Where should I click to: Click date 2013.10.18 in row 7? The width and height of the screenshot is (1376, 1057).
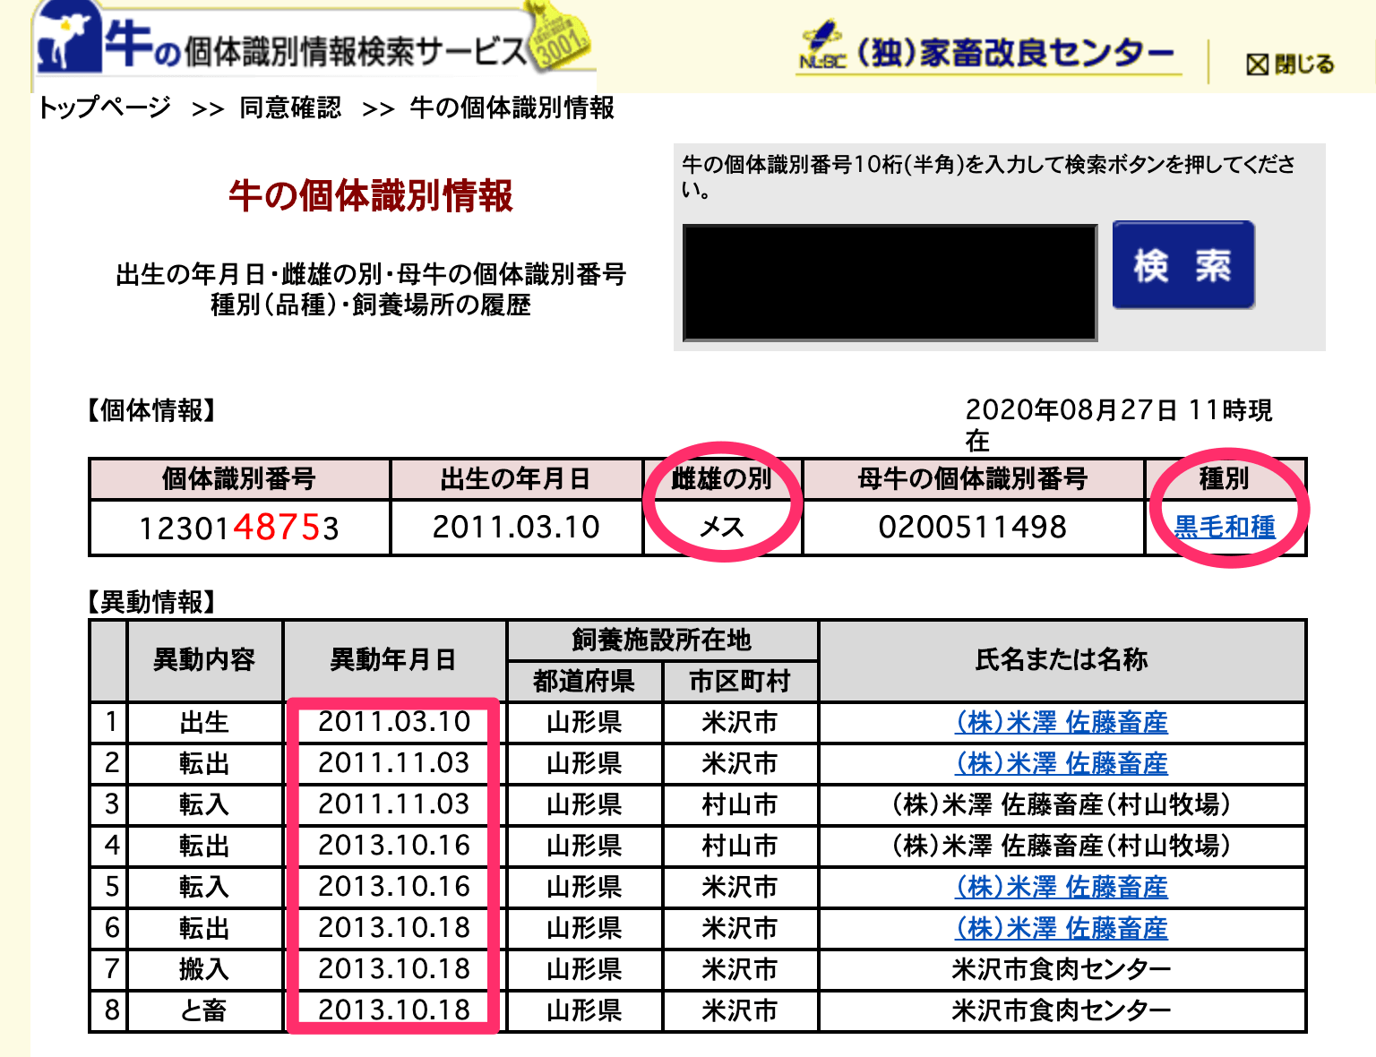[x=394, y=969]
